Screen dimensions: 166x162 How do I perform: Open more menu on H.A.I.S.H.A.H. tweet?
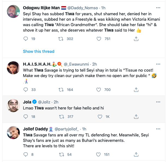tap(158, 64)
